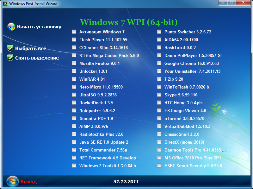Tick CCleaner Slim 3.14.1616 checkbox
The width and height of the screenshot is (253, 189).
click(74, 48)
